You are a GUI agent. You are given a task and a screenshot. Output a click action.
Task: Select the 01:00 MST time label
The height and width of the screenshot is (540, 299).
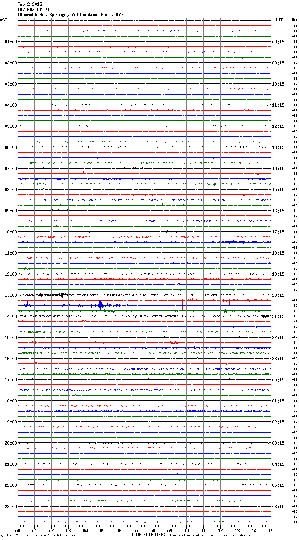[x=11, y=42]
